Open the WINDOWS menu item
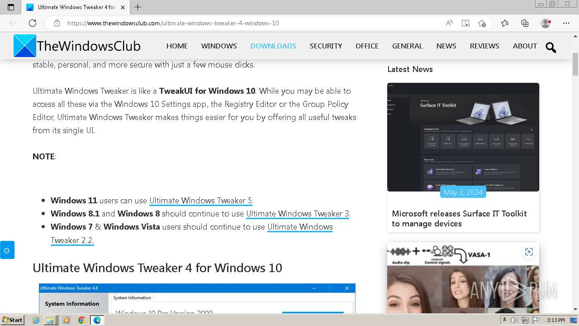The width and height of the screenshot is (579, 326). coord(219,46)
